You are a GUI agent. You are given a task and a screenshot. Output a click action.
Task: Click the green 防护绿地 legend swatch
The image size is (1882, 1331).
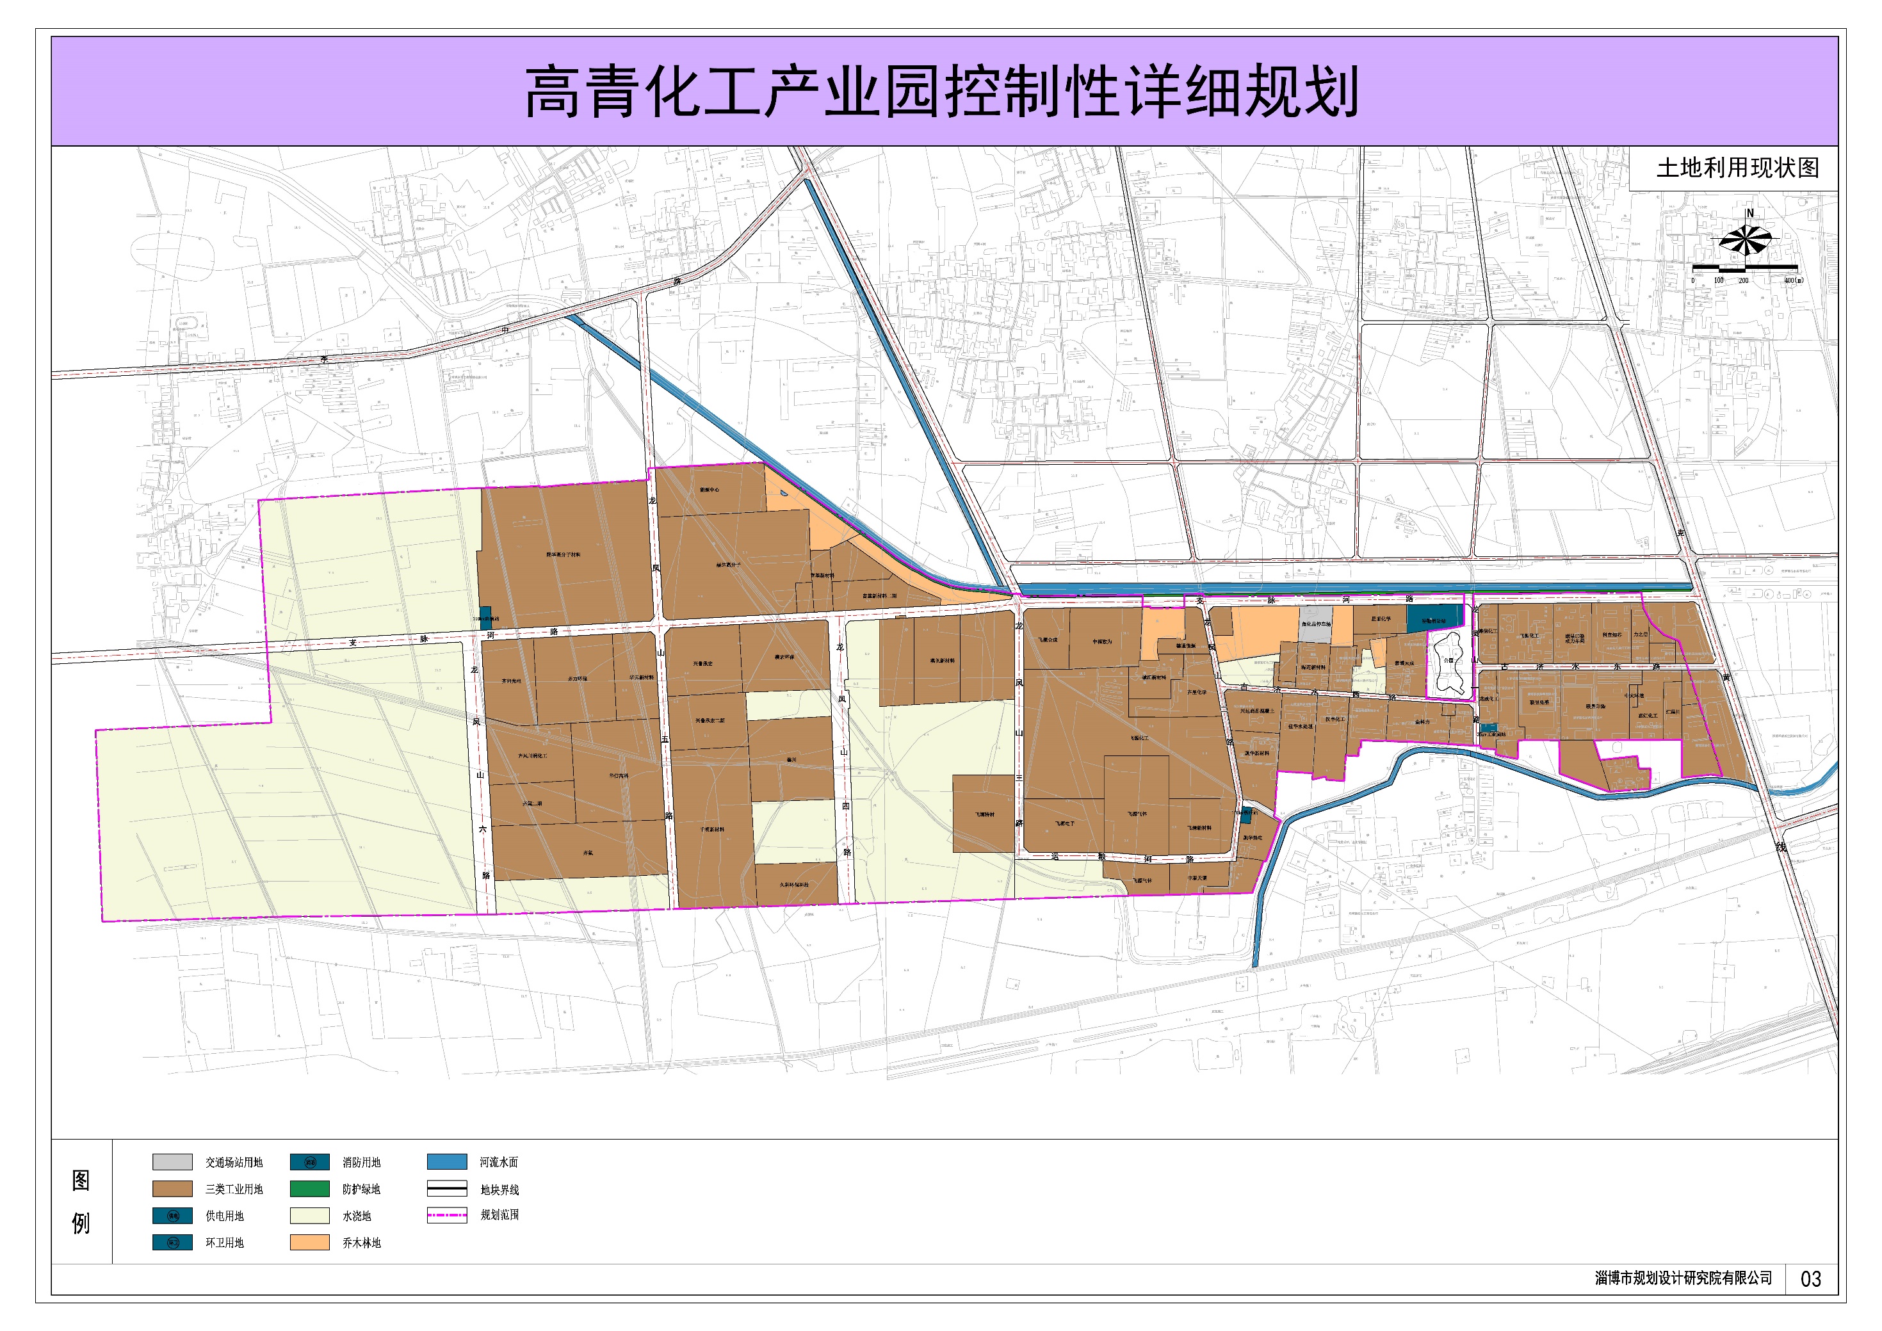pos(310,1190)
